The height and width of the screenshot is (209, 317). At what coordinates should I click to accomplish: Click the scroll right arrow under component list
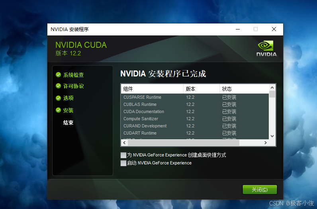pyautogui.click(x=266, y=143)
